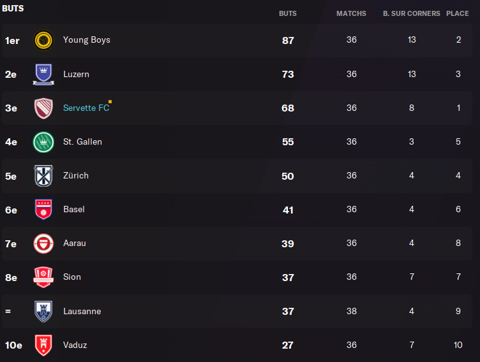Click the yellow marker beside Servette FC

click(x=110, y=101)
